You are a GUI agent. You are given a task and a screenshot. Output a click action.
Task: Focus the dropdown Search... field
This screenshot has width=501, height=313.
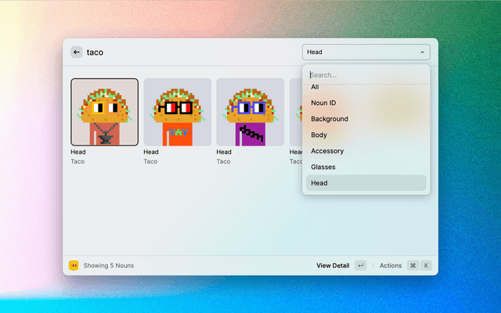366,75
